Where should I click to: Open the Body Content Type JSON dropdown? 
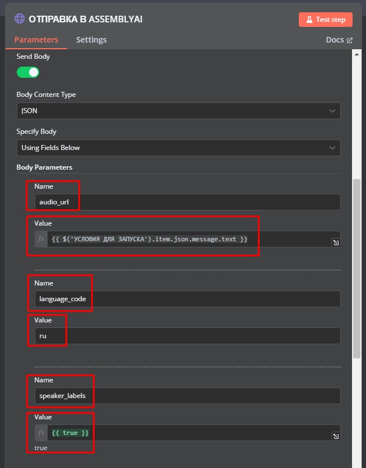[179, 111]
